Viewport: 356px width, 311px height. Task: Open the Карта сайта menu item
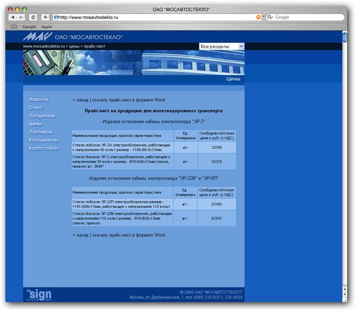pyautogui.click(x=43, y=148)
